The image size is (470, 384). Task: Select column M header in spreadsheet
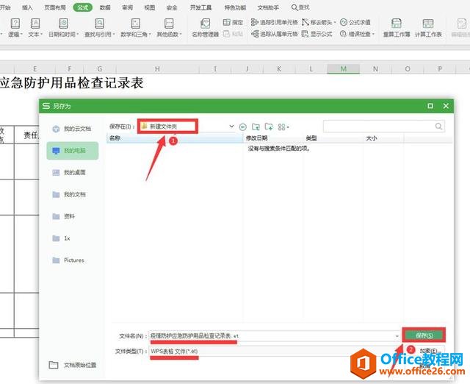[x=343, y=68]
